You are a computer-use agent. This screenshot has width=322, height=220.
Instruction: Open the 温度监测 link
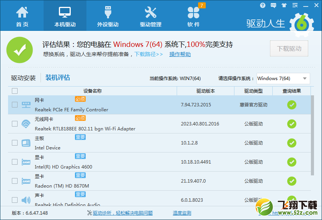point(182,213)
